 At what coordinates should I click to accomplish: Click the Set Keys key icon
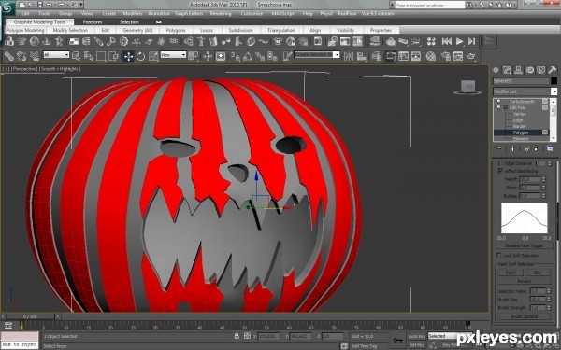point(397,340)
